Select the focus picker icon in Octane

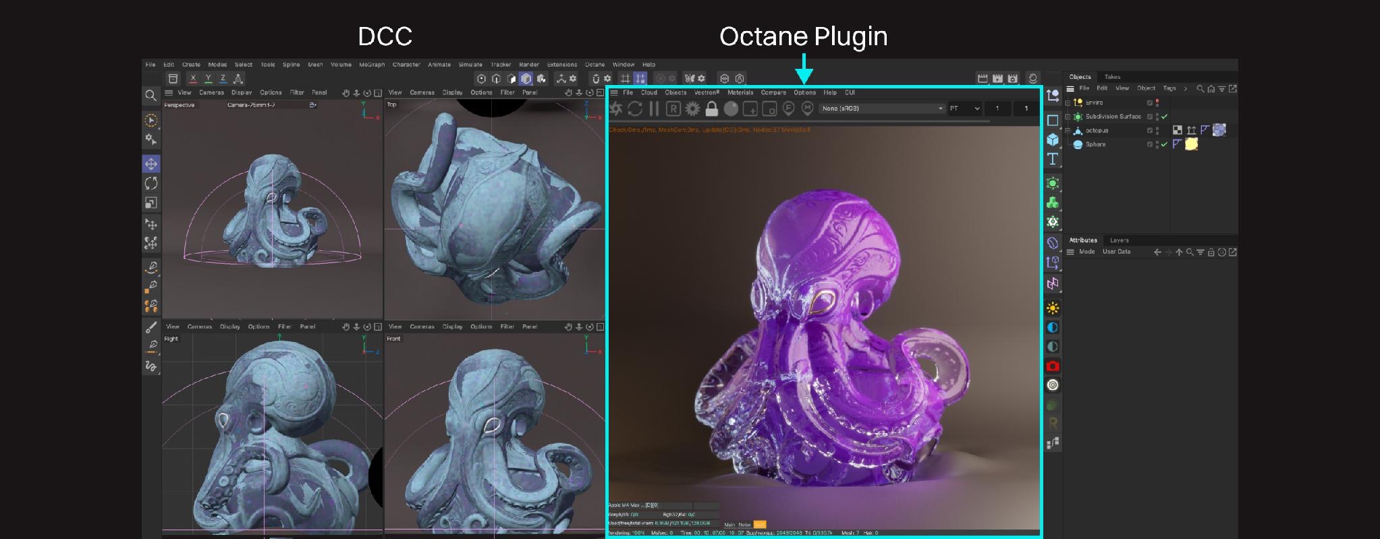[x=788, y=109]
